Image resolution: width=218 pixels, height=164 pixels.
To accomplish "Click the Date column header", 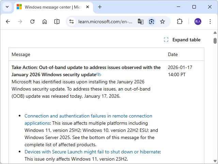I will (x=173, y=54).
